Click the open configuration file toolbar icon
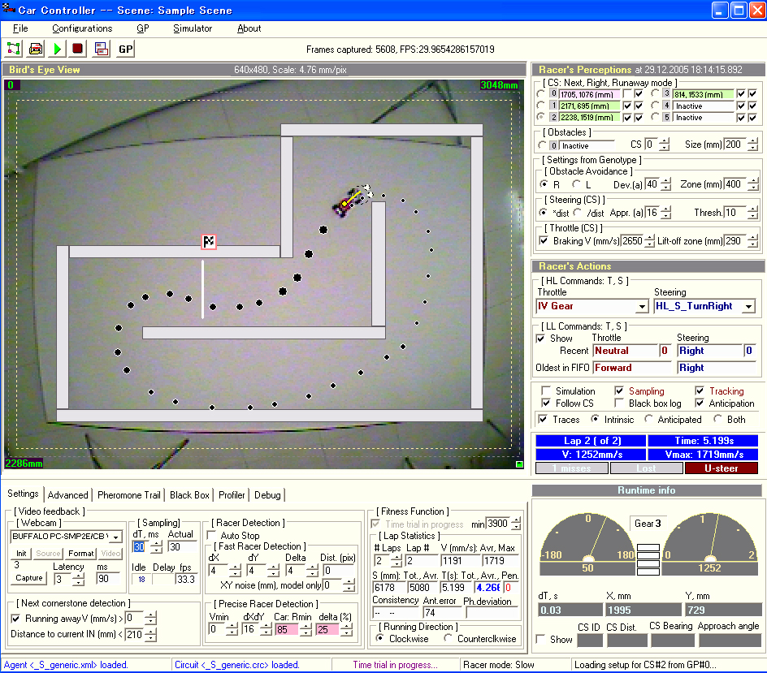 click(36, 49)
